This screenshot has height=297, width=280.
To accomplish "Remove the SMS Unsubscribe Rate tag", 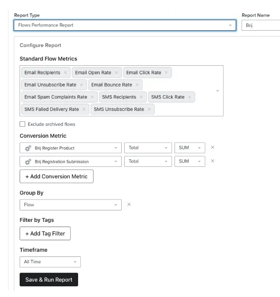I will (149, 109).
